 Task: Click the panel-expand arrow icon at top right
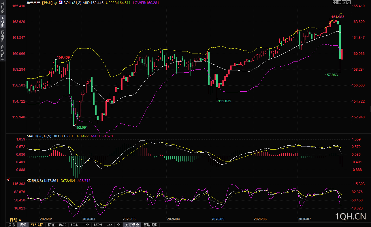(349, 2)
